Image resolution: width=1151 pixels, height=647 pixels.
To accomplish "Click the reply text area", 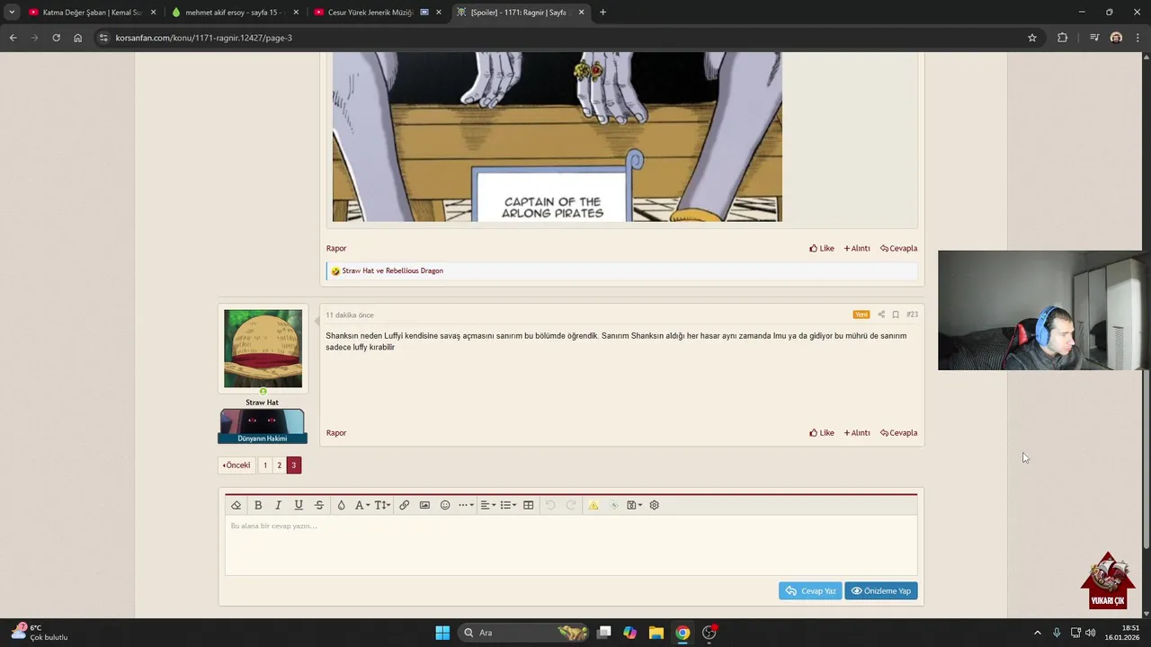I will 571,545.
